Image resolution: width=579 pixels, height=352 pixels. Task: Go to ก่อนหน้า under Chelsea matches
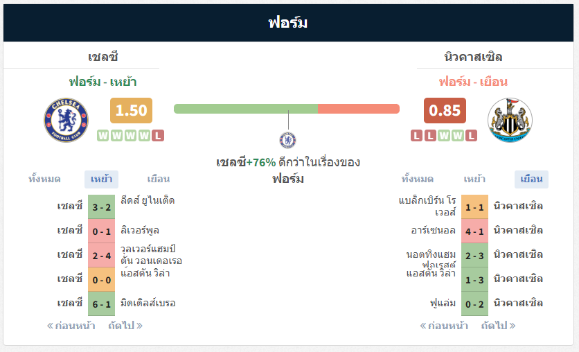pos(71,326)
